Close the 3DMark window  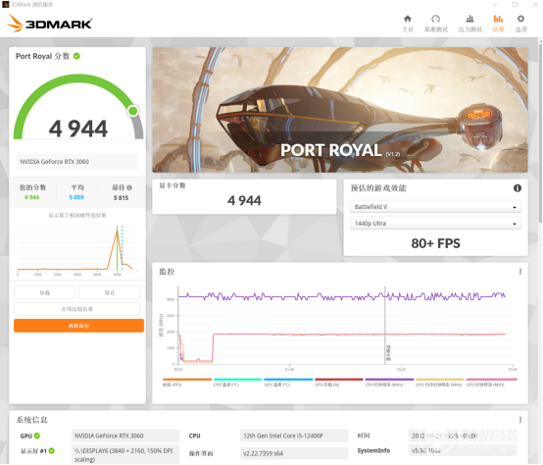pos(535,5)
